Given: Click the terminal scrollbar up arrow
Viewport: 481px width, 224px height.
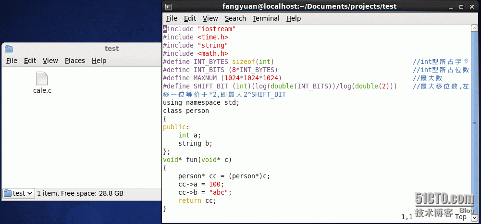Looking at the screenshot, I should [474, 28].
